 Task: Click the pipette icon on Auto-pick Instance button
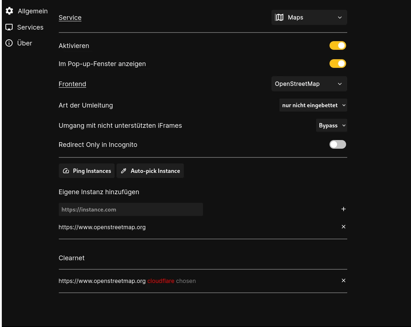point(124,170)
